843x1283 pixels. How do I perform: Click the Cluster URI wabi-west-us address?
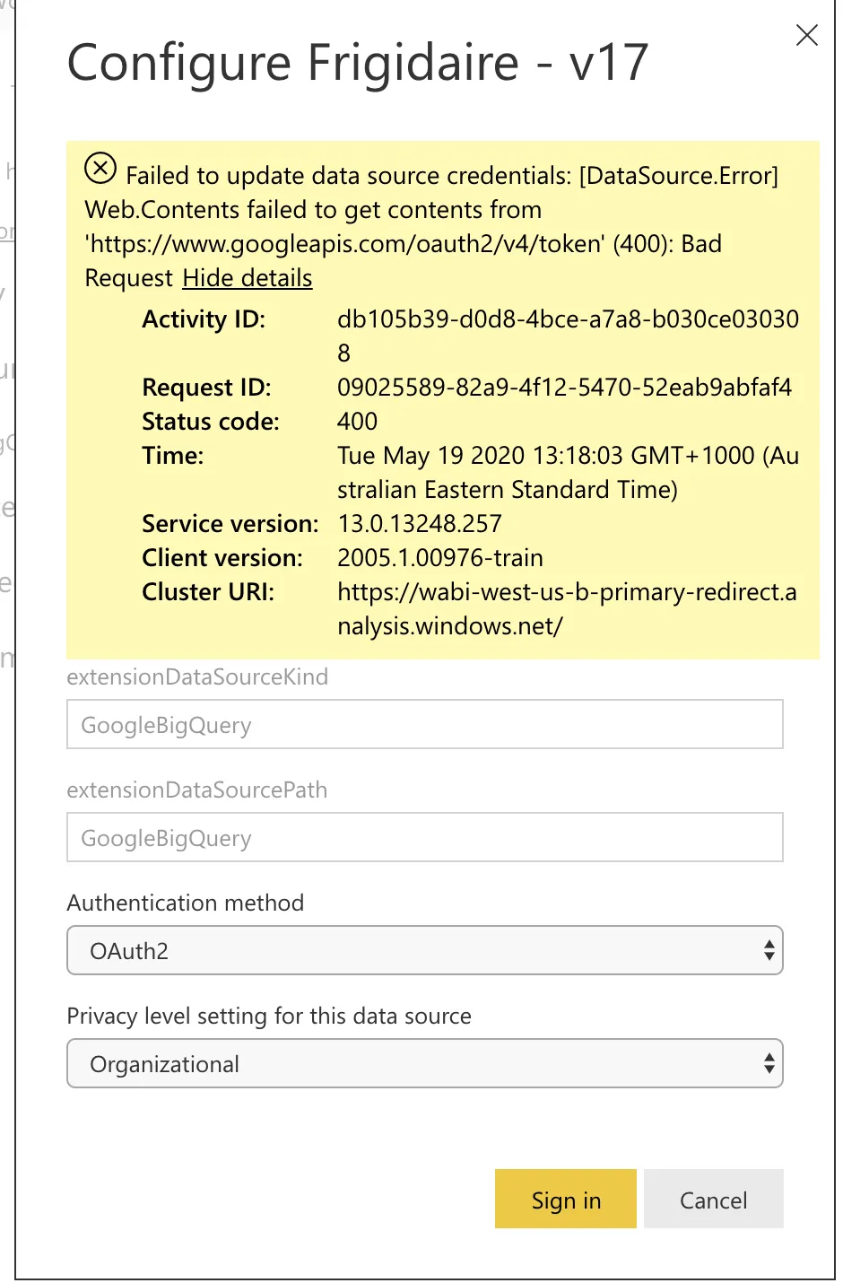(566, 592)
